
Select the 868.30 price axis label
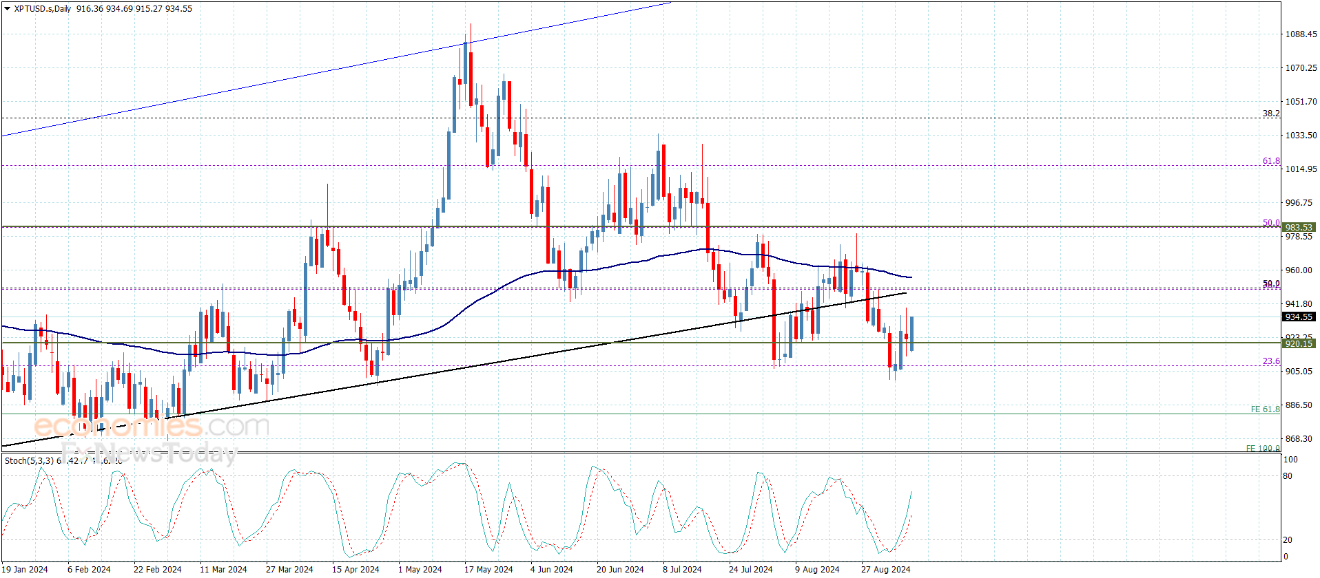point(1299,439)
